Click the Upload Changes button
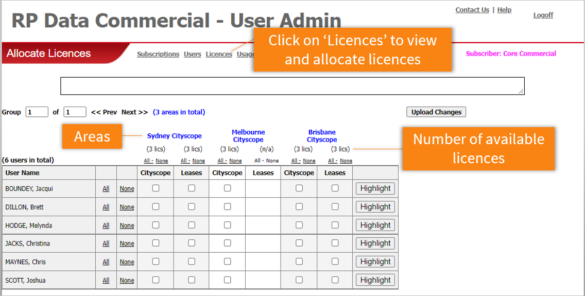 pos(436,112)
